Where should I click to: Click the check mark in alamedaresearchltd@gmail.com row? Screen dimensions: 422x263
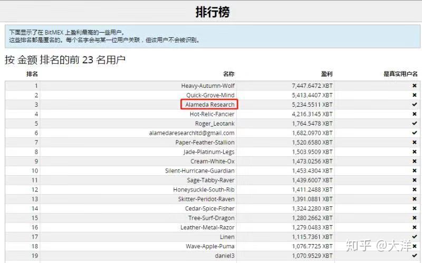click(415, 133)
